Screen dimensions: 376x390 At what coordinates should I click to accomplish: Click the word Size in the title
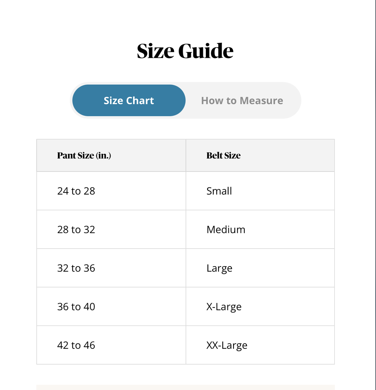[x=156, y=51]
